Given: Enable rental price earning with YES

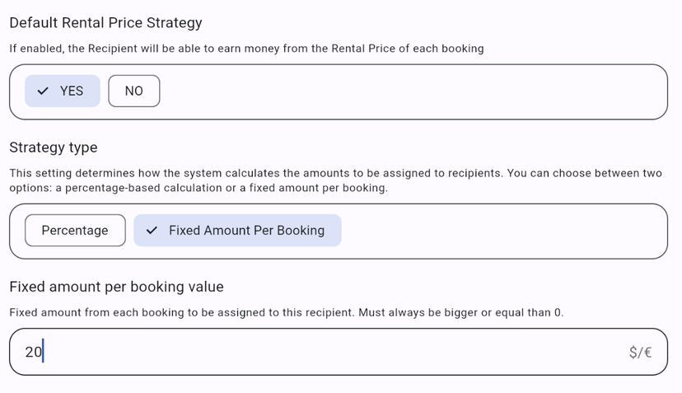Looking at the screenshot, I should coord(63,91).
